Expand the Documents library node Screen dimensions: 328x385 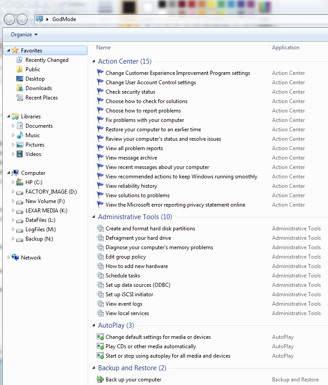tap(13, 125)
